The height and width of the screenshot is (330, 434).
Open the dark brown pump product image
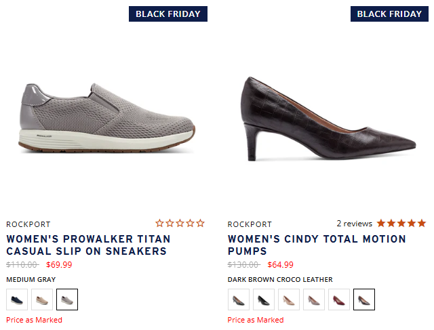coord(327,119)
